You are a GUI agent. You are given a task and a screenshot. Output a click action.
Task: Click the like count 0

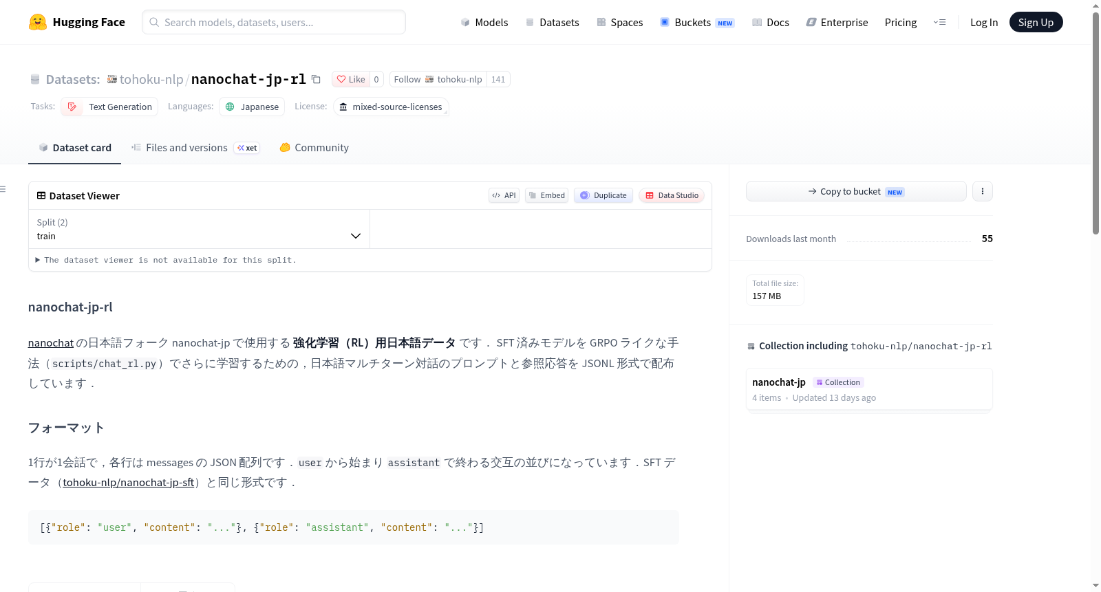(x=376, y=79)
